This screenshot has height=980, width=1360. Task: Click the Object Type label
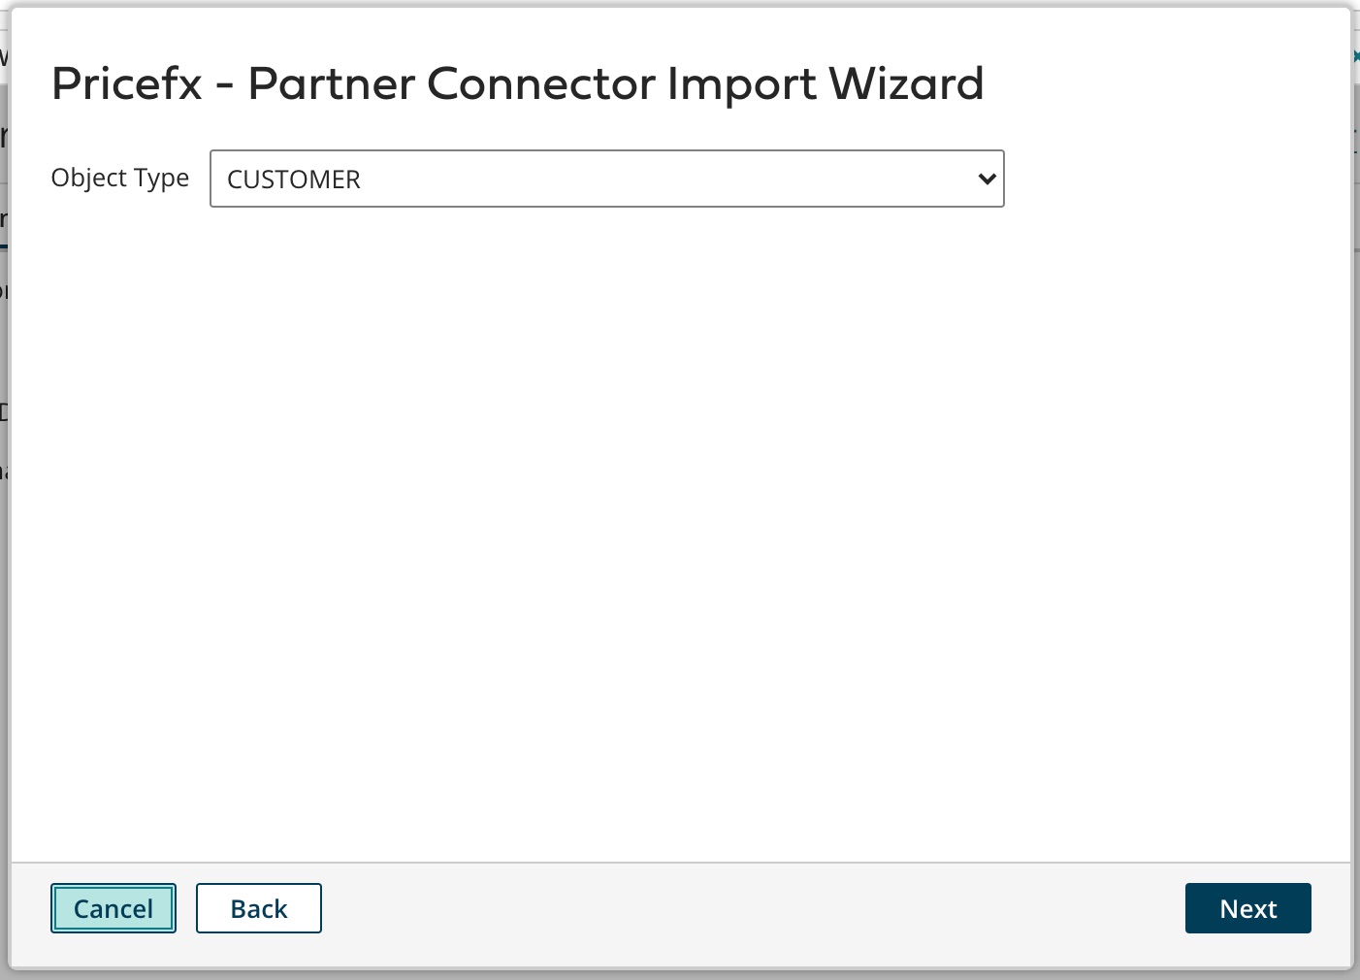(x=119, y=178)
